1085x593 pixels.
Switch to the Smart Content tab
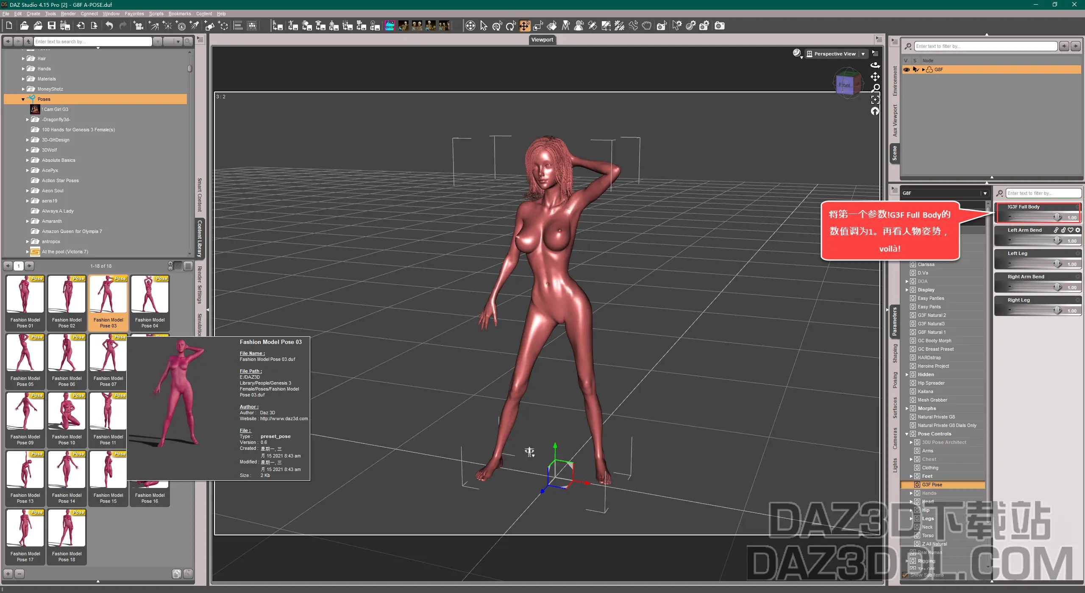tap(200, 194)
